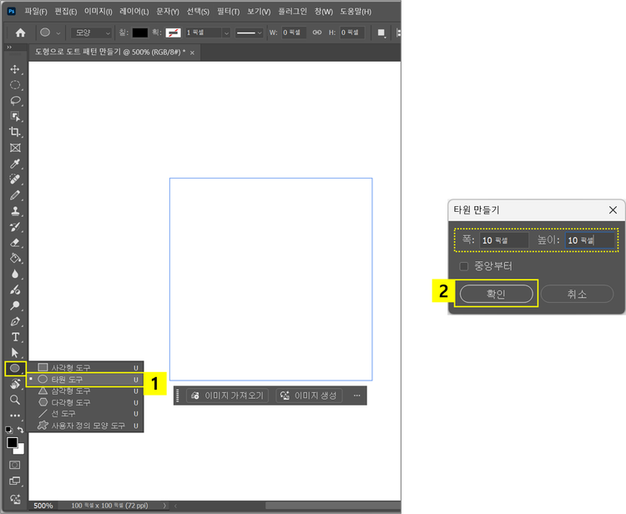Click the black fill color swatch
626x514 pixels.
coord(140,33)
